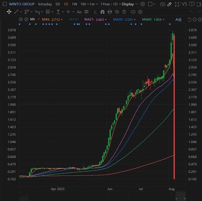Click the first event dot marker above chart
The image size is (202, 201).
click(x=19, y=24)
